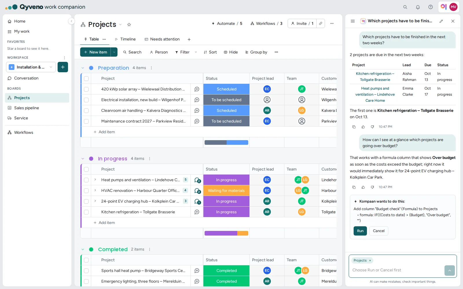This screenshot has width=463, height=289.
Task: Check the 24-point EV charging hub row
Action: (86, 201)
